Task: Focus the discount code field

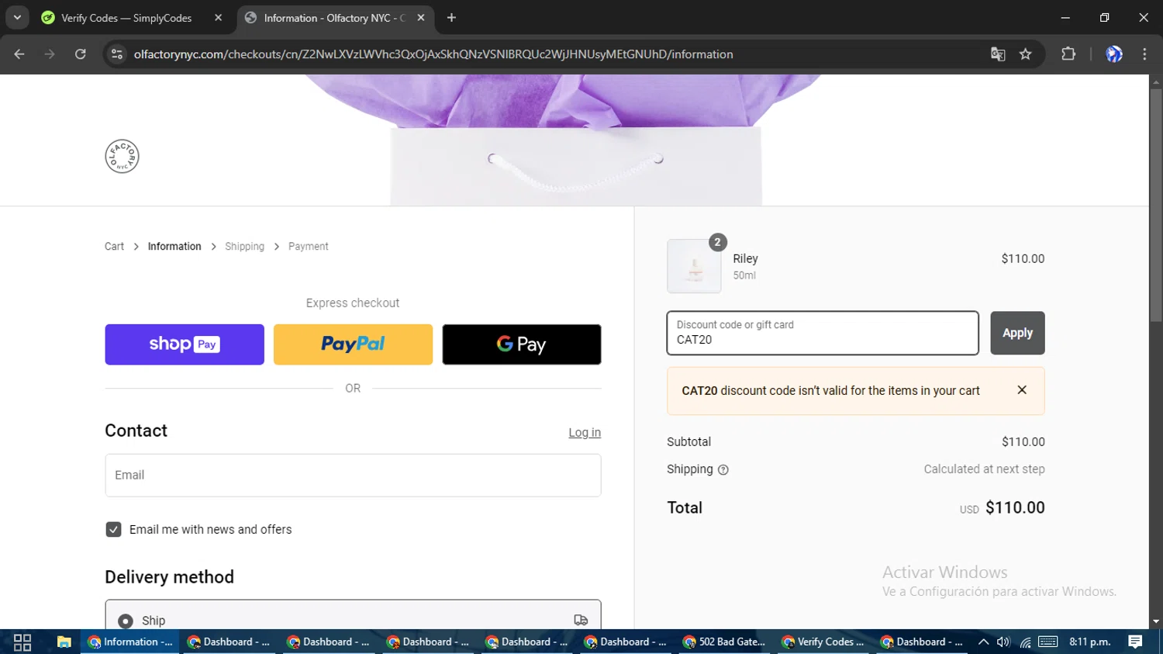Action: 823,333
